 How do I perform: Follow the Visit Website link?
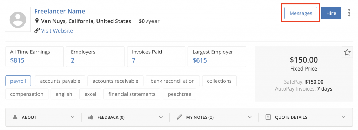coord(57,30)
